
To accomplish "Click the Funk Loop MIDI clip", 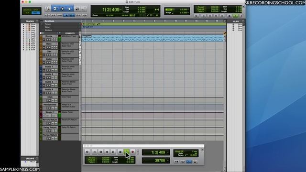I will coord(153,38).
